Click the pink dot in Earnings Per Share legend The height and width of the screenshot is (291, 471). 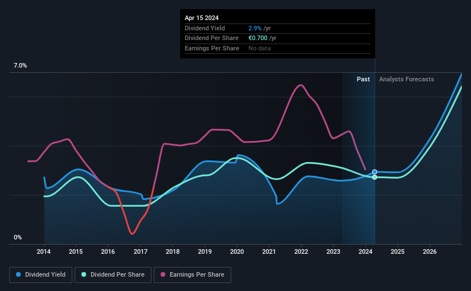pos(163,274)
